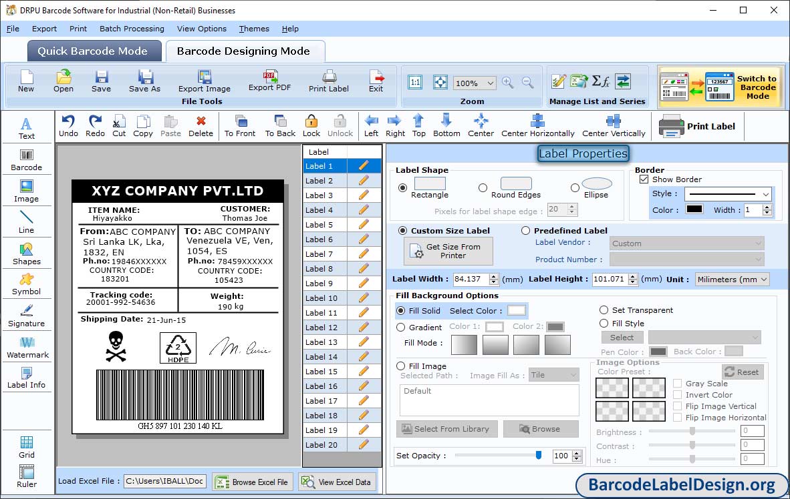Zoom in with magnifier plus icon
Image resolution: width=790 pixels, height=499 pixels.
click(508, 83)
